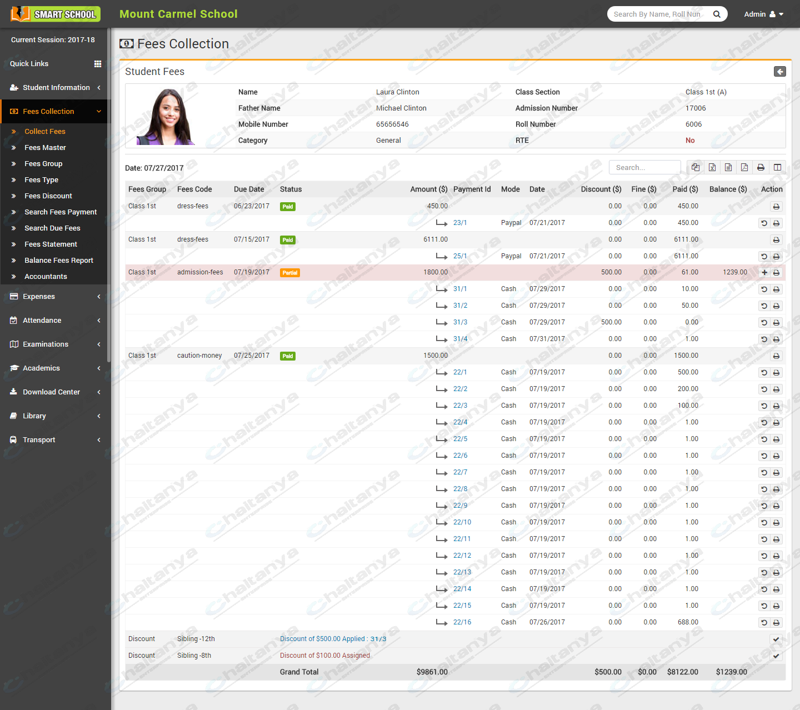Click the search magnifier icon in header

717,14
